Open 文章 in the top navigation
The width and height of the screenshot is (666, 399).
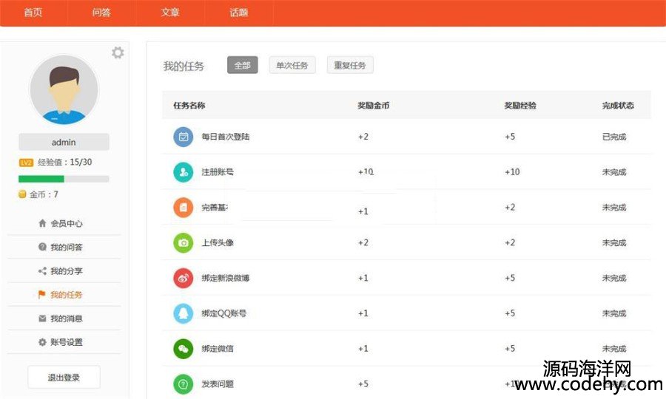coord(170,13)
